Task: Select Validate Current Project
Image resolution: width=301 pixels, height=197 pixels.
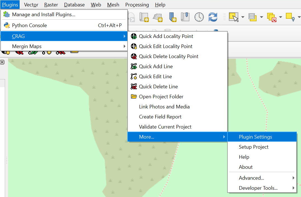Action: coord(178,127)
